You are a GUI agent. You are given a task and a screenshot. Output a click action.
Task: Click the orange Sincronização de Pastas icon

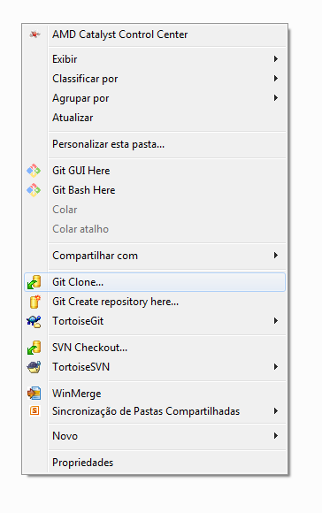pyautogui.click(x=34, y=410)
